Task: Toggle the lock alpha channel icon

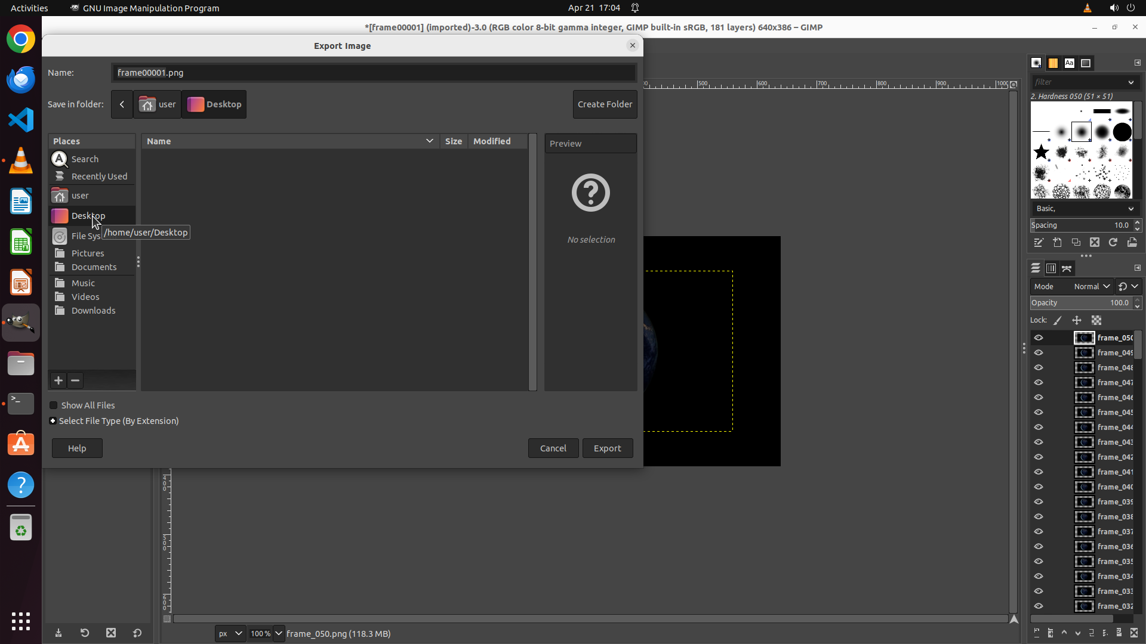Action: pyautogui.click(x=1096, y=320)
